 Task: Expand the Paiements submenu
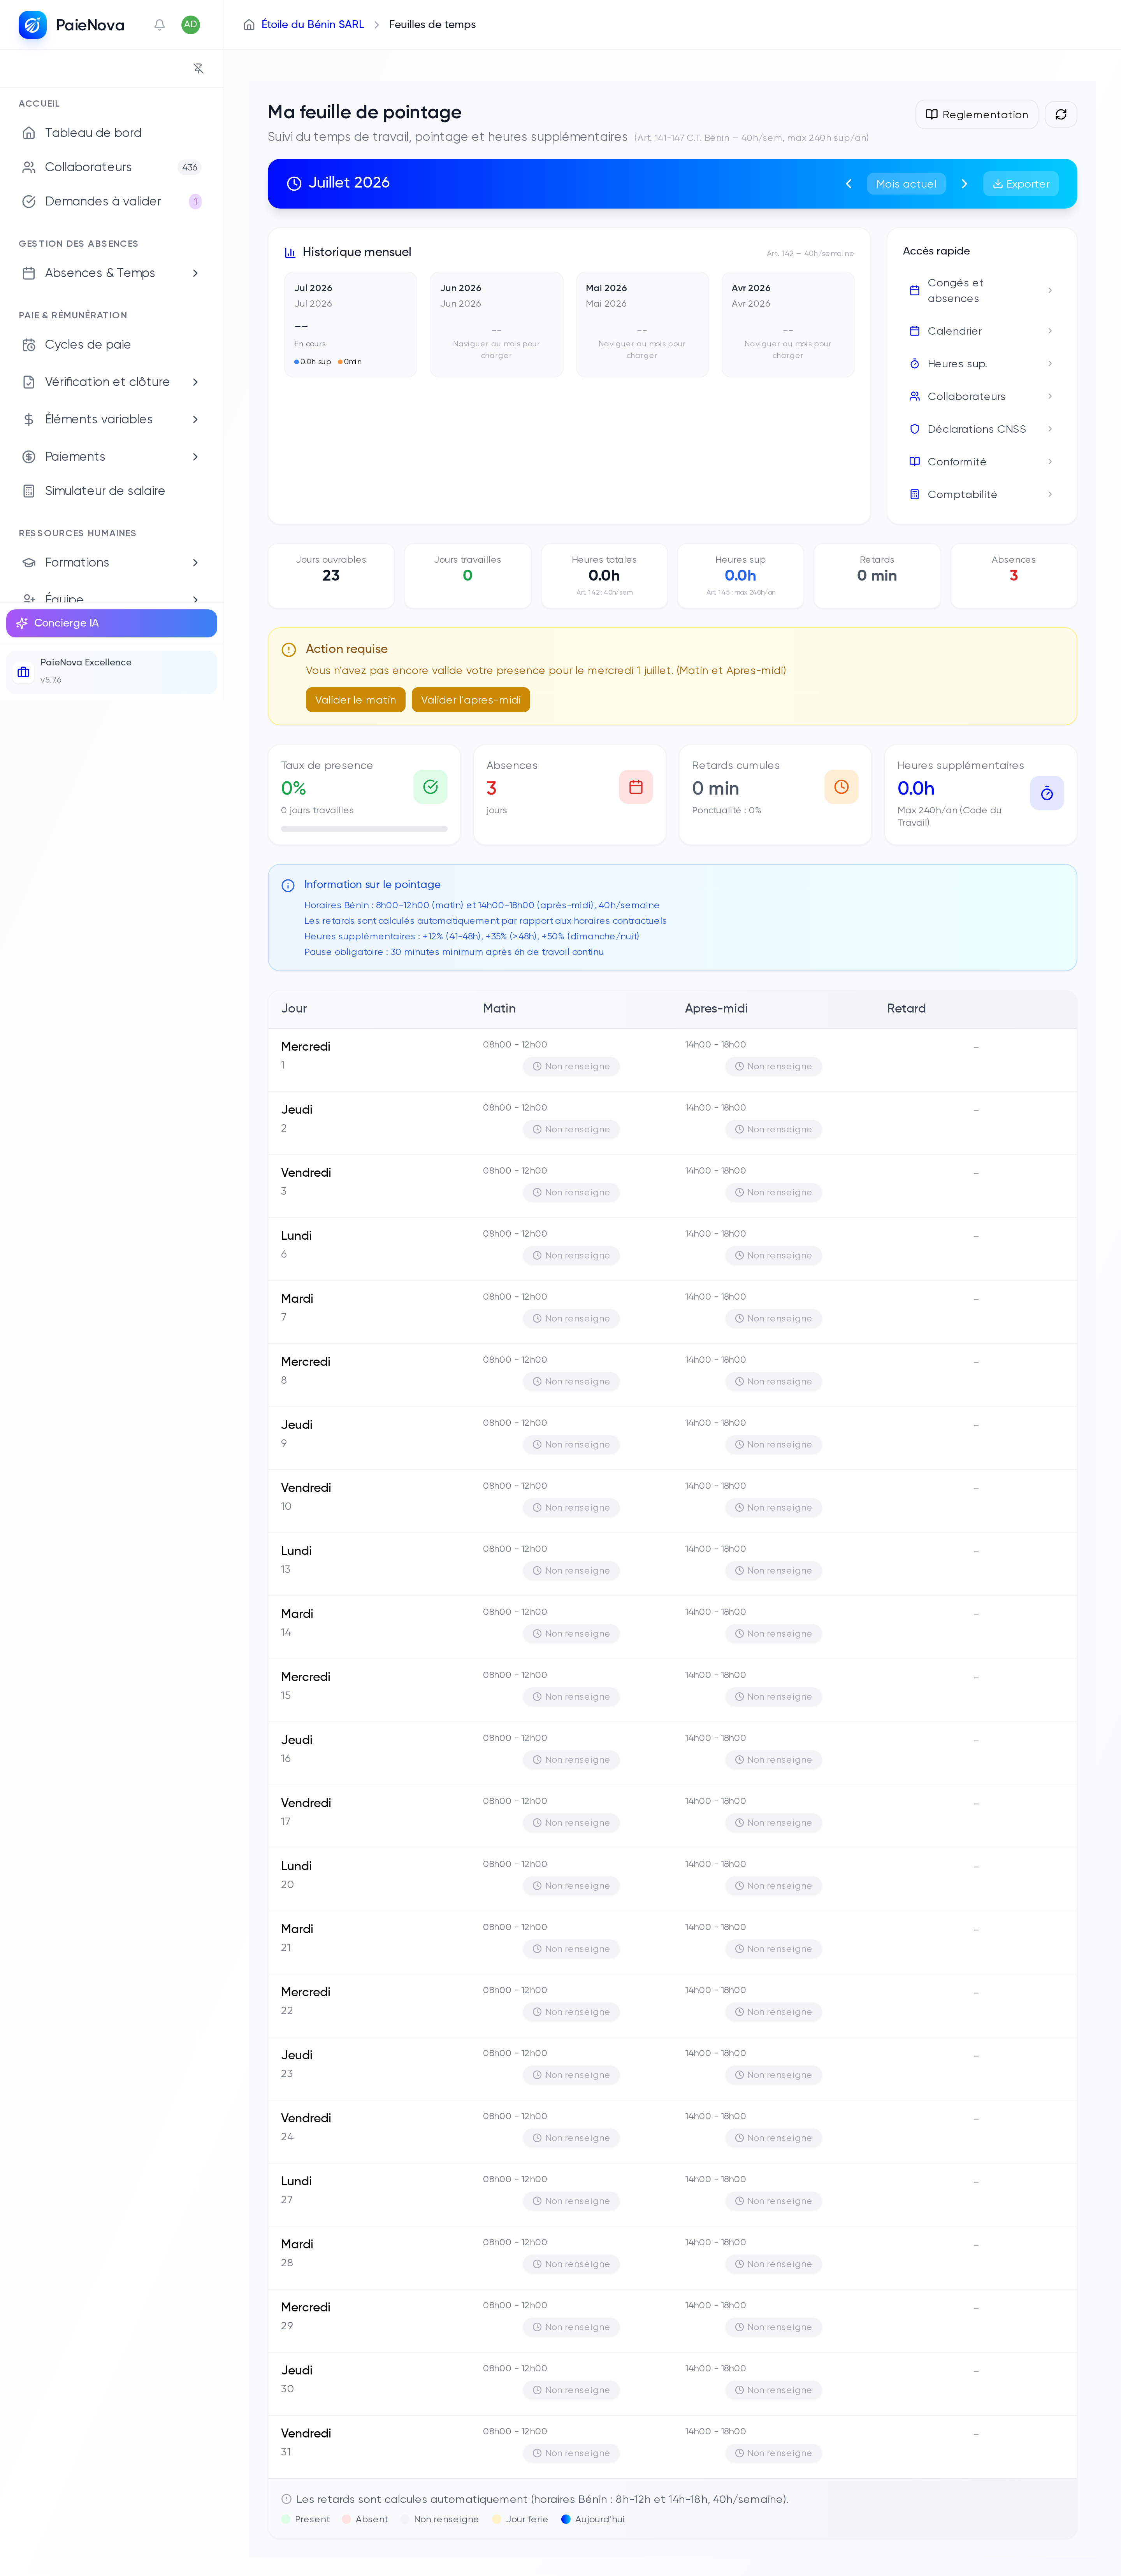click(x=111, y=456)
